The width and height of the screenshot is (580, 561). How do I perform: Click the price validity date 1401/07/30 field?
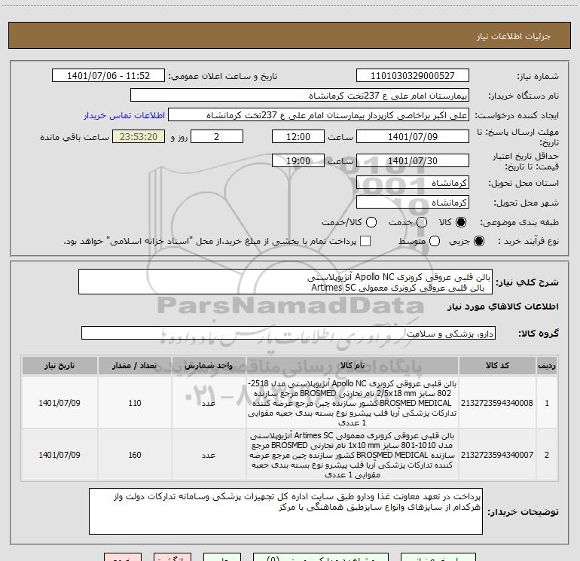[x=413, y=161]
